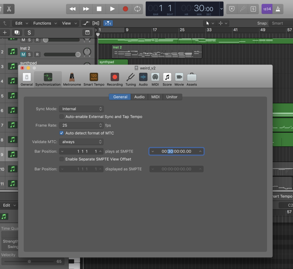Screen dimensions: 293x269
Task: Open General project settings pane
Action: click(27, 80)
